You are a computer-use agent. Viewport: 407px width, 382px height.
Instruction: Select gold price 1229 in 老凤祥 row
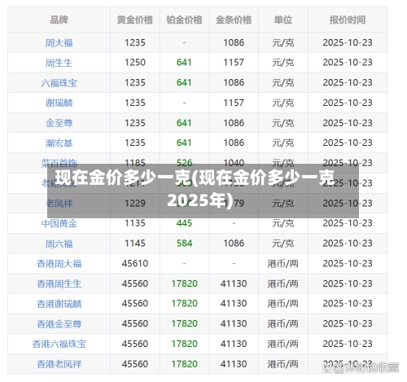click(x=135, y=204)
